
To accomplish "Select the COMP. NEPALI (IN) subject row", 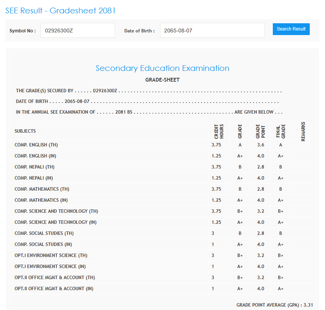I will pos(35,178).
